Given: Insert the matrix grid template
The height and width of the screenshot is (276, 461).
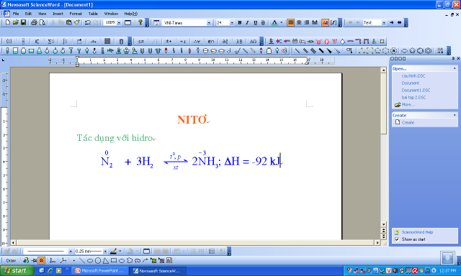Looking at the screenshot, I should point(107,42).
